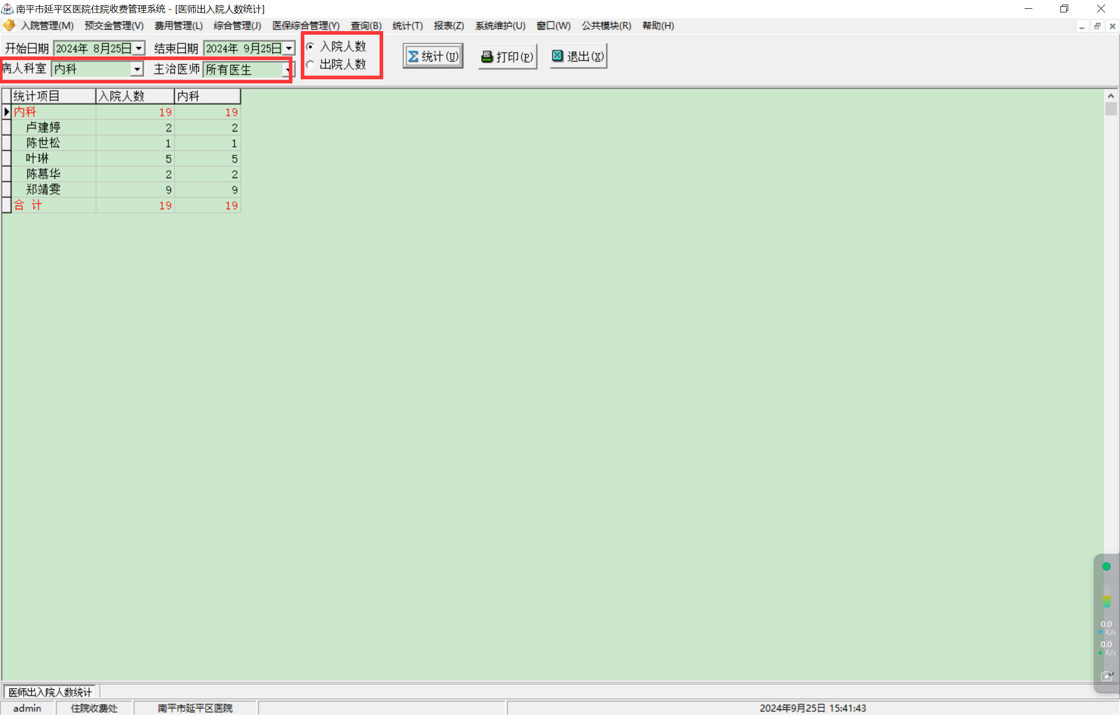Select the 内科 row selector arrow
Viewport: 1120px width, 715px height.
[7, 112]
